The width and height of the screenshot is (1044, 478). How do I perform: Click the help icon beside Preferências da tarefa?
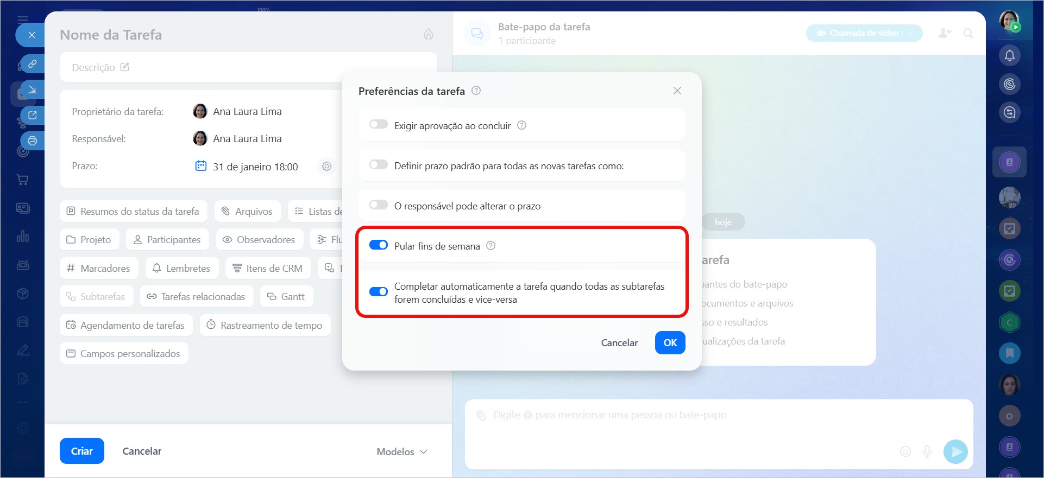pos(476,91)
